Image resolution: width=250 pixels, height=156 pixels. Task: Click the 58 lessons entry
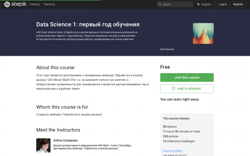(170, 126)
